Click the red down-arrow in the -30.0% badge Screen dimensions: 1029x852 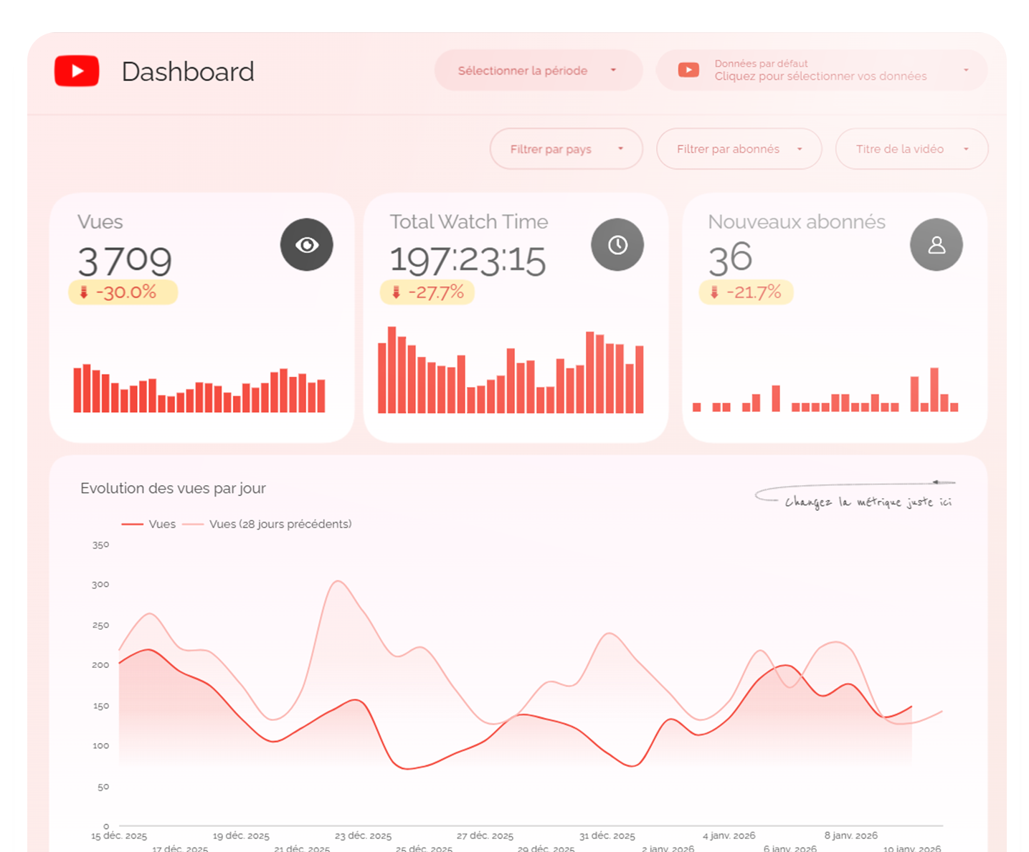click(x=82, y=292)
